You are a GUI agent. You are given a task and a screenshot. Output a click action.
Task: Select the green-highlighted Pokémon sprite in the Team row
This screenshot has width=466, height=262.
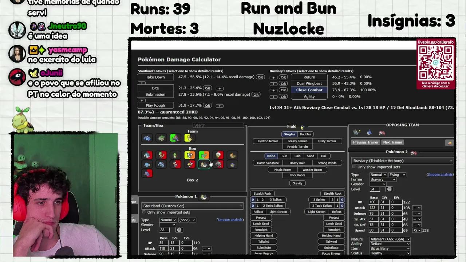[x=175, y=138]
